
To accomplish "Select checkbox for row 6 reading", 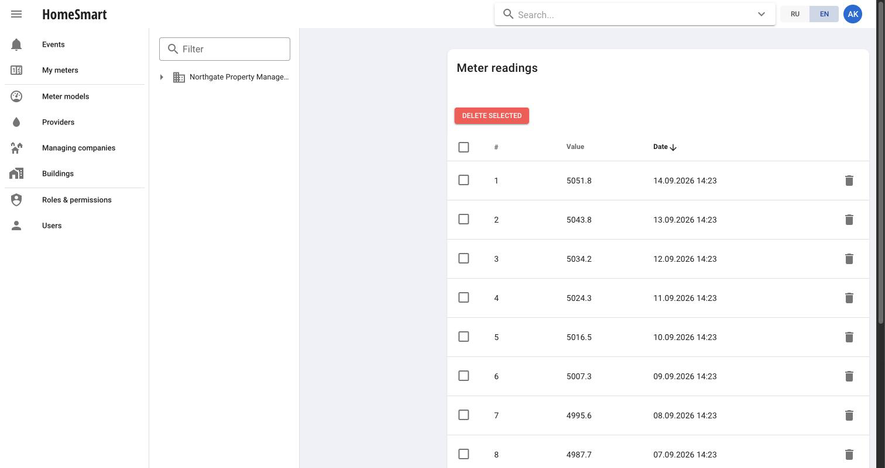I will coord(464,376).
